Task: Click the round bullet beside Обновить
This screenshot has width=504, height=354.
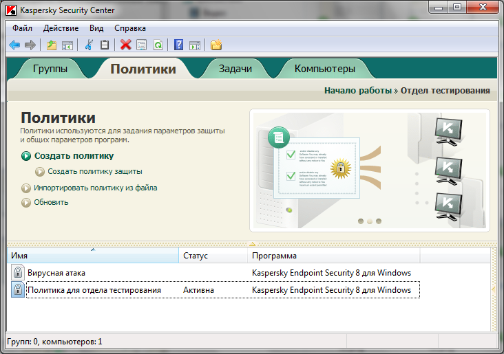Action: (x=26, y=203)
